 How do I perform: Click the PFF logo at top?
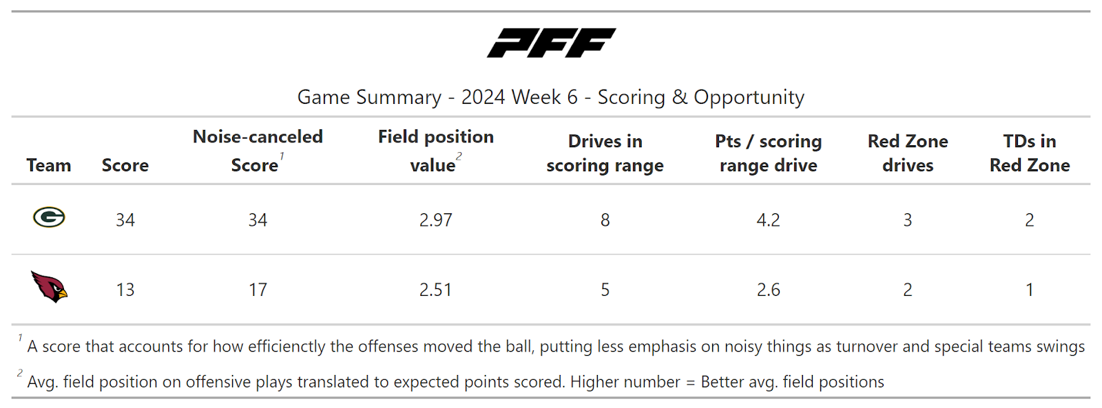[x=551, y=43]
